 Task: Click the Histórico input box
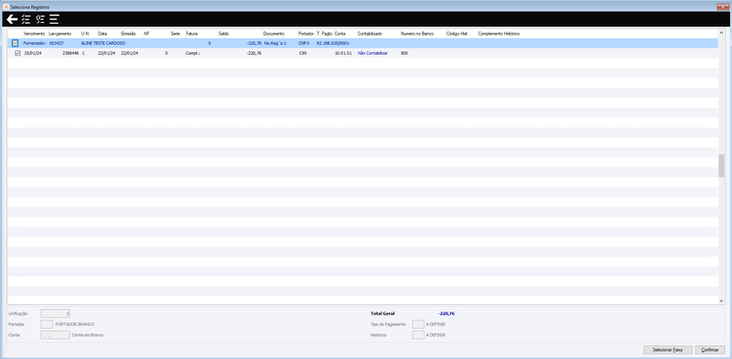click(418, 334)
